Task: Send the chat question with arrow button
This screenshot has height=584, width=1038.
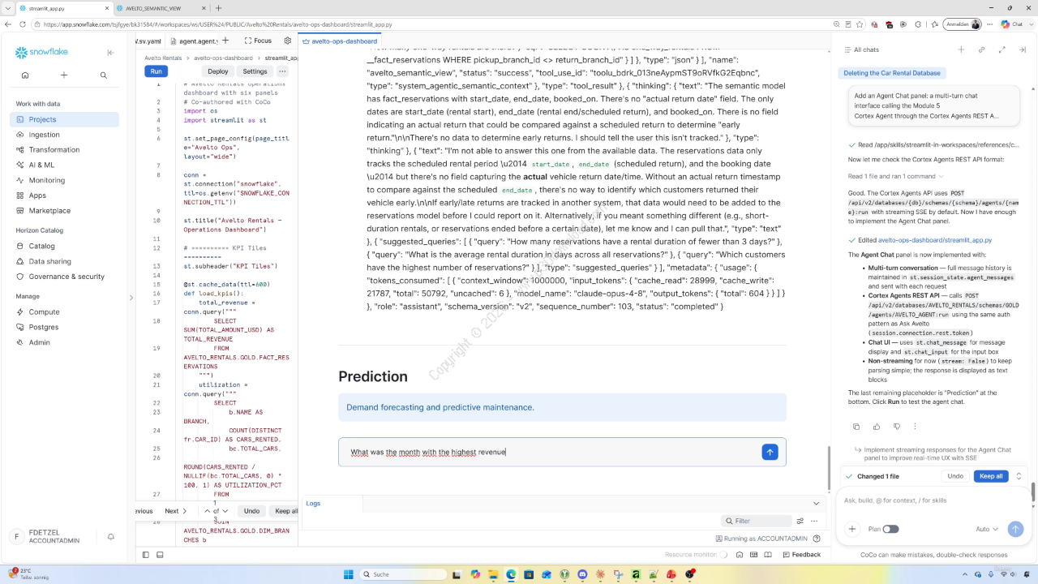Action: [x=770, y=452]
